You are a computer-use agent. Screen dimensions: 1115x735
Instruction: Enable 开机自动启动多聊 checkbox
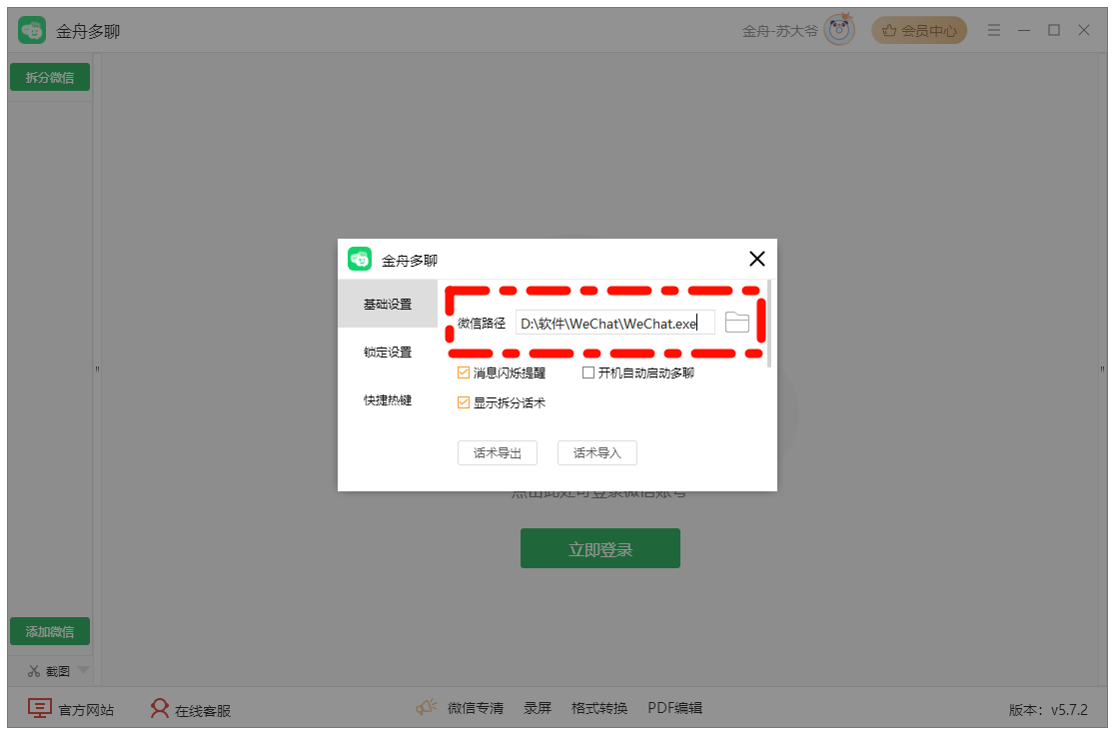(588, 372)
